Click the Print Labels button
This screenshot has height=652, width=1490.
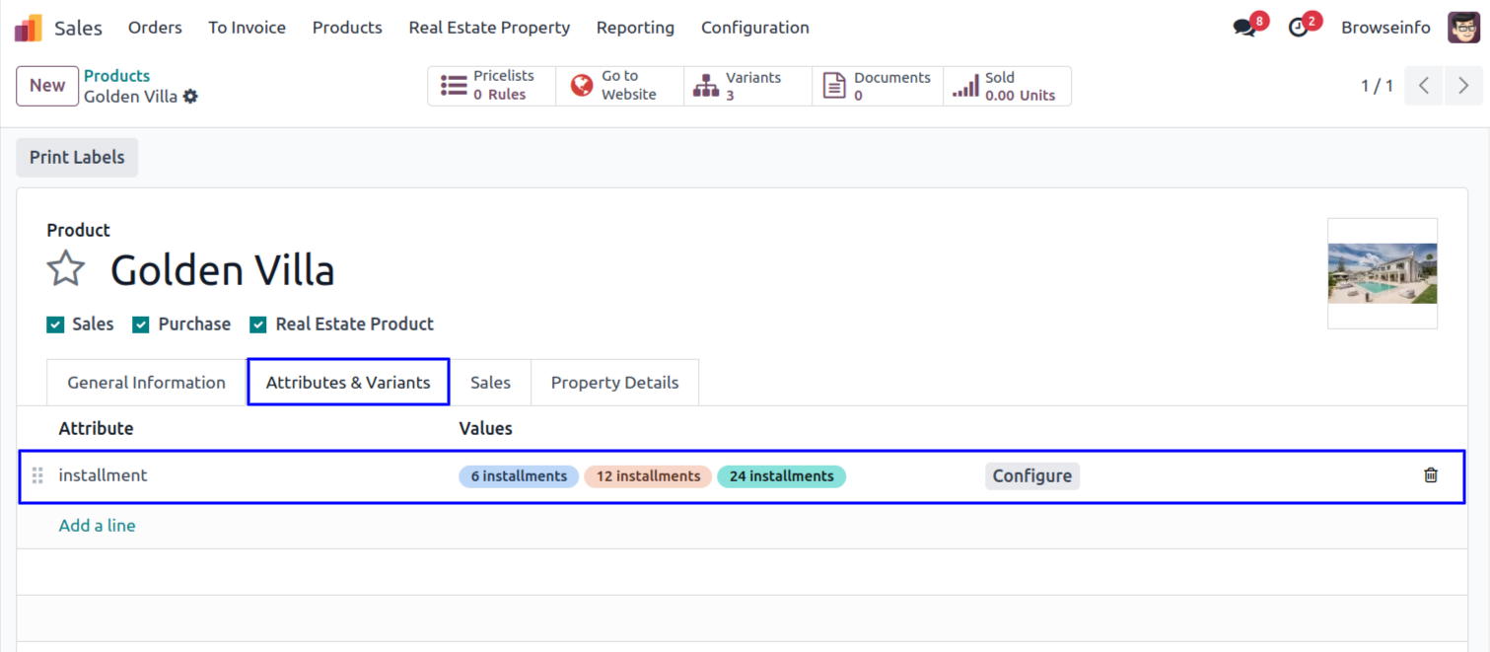click(x=77, y=158)
